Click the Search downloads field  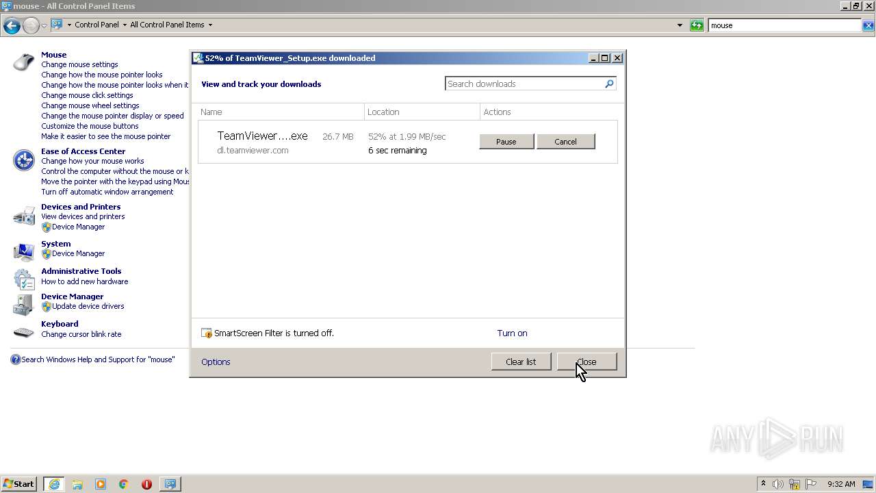(524, 84)
